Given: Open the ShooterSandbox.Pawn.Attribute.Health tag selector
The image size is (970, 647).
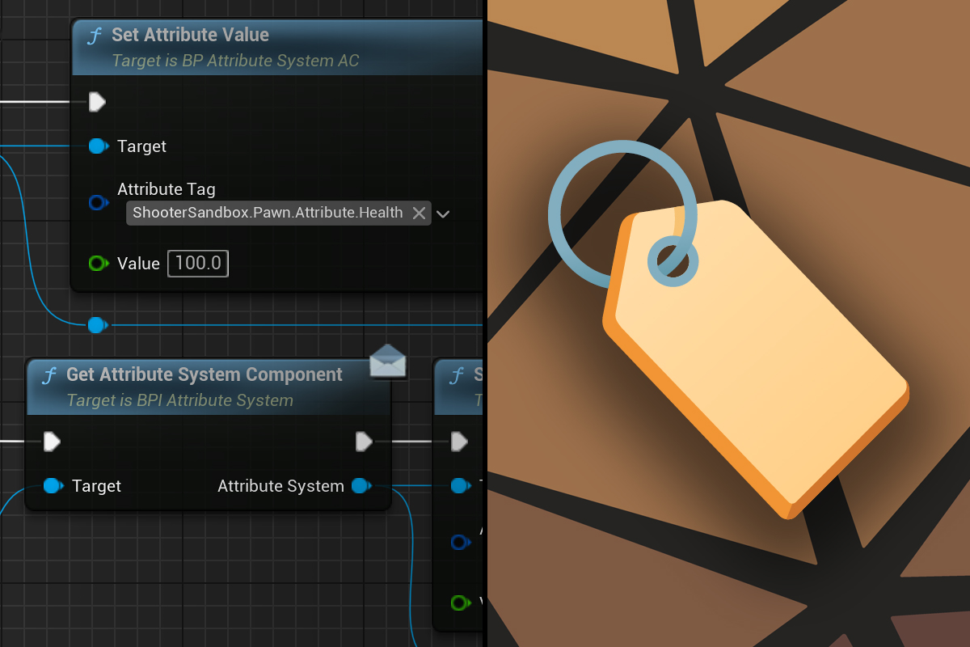Looking at the screenshot, I should (267, 214).
